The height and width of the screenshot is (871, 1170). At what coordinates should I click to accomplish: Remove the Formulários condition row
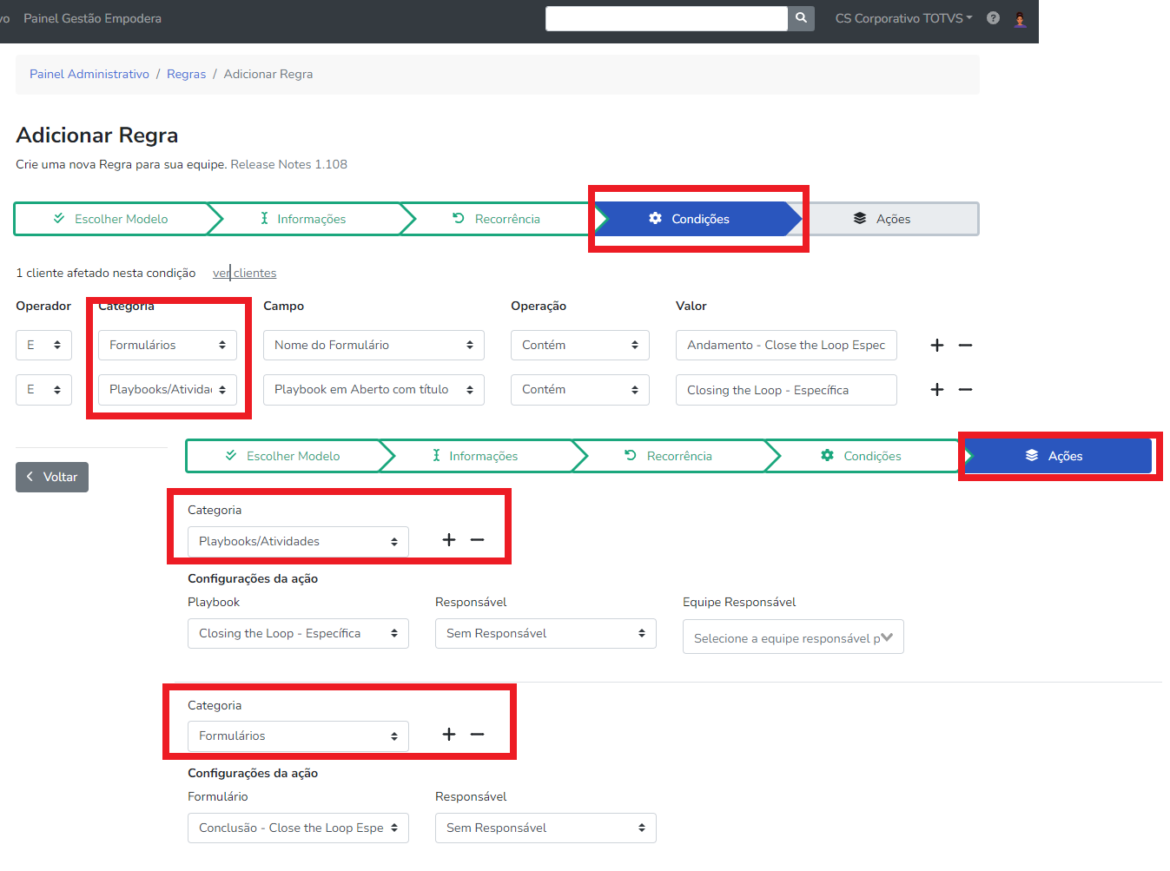pyautogui.click(x=965, y=346)
